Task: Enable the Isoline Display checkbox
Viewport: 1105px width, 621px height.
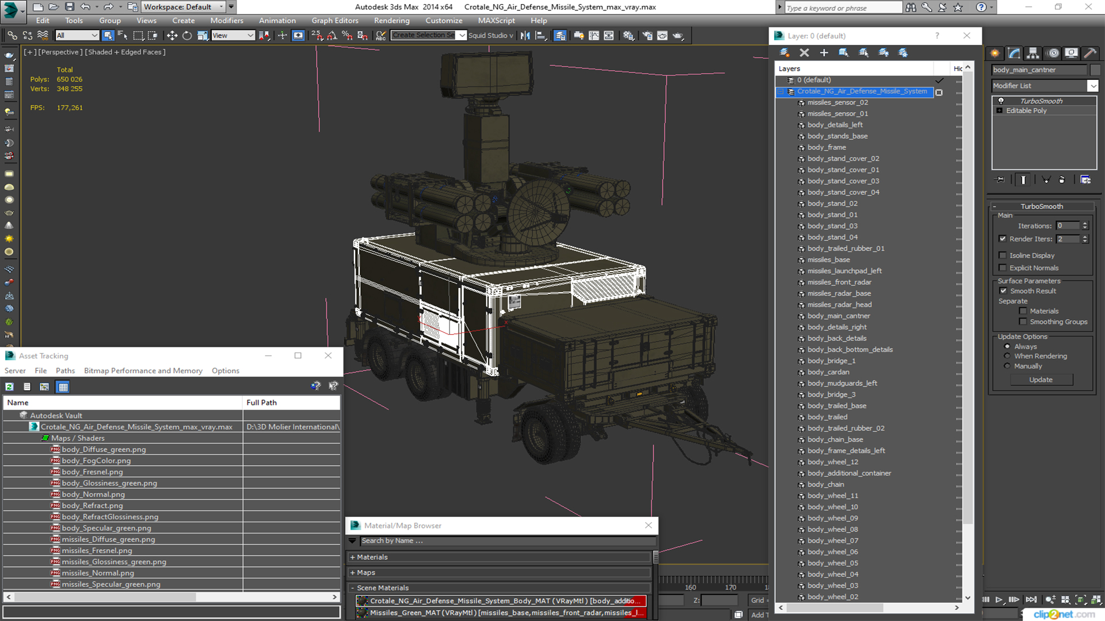Action: coord(1003,255)
